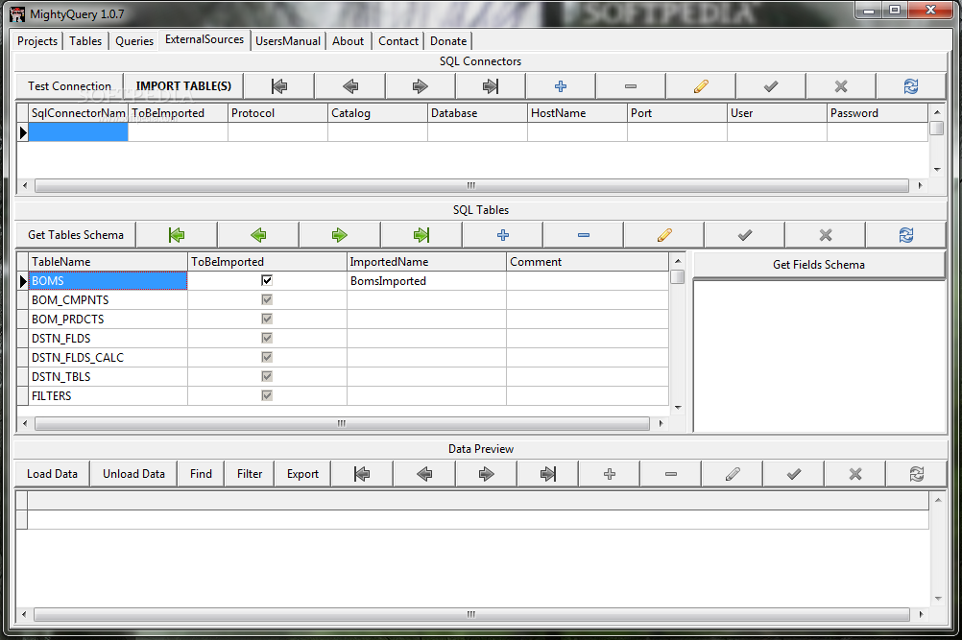Remove selected row in SQL Tables
This screenshot has height=640, width=962.
pos(584,235)
